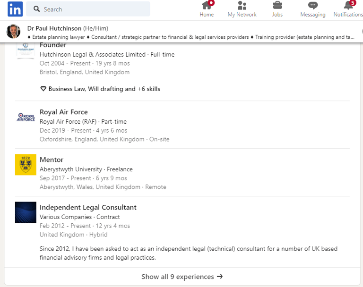363x287 pixels.
Task: Click 'Oct 2004 - Present' date text
Action: 65,63
